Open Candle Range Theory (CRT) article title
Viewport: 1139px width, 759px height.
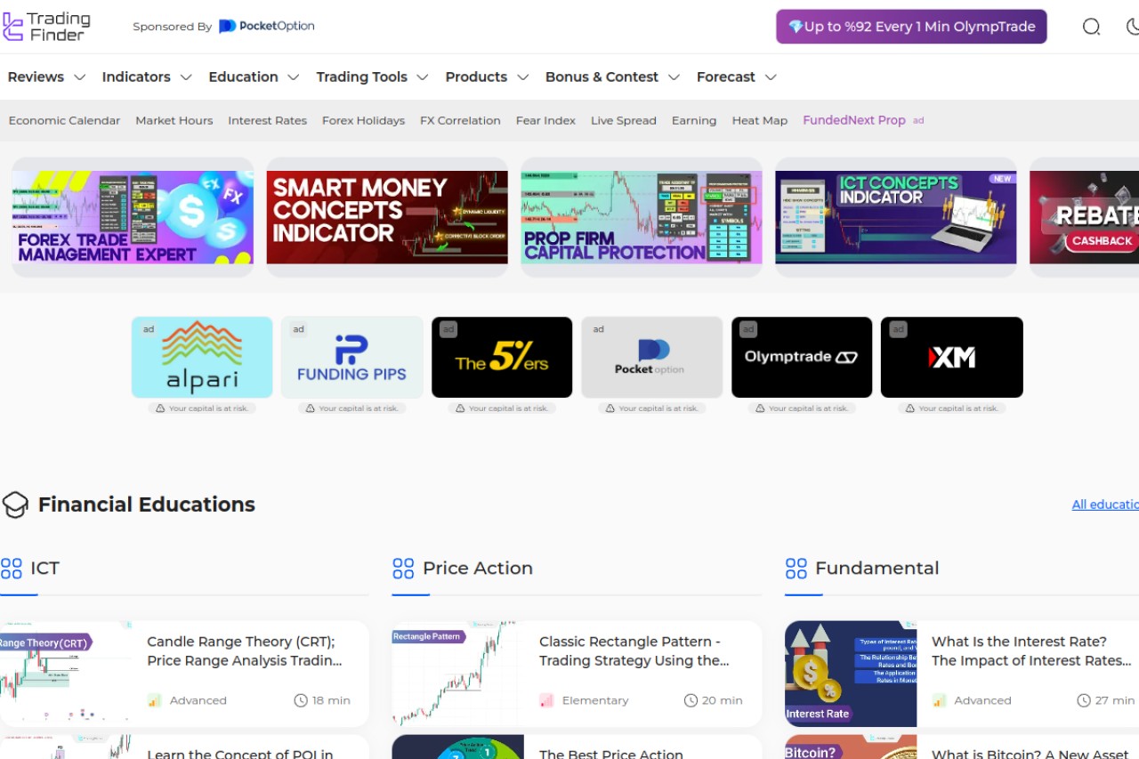pyautogui.click(x=245, y=651)
